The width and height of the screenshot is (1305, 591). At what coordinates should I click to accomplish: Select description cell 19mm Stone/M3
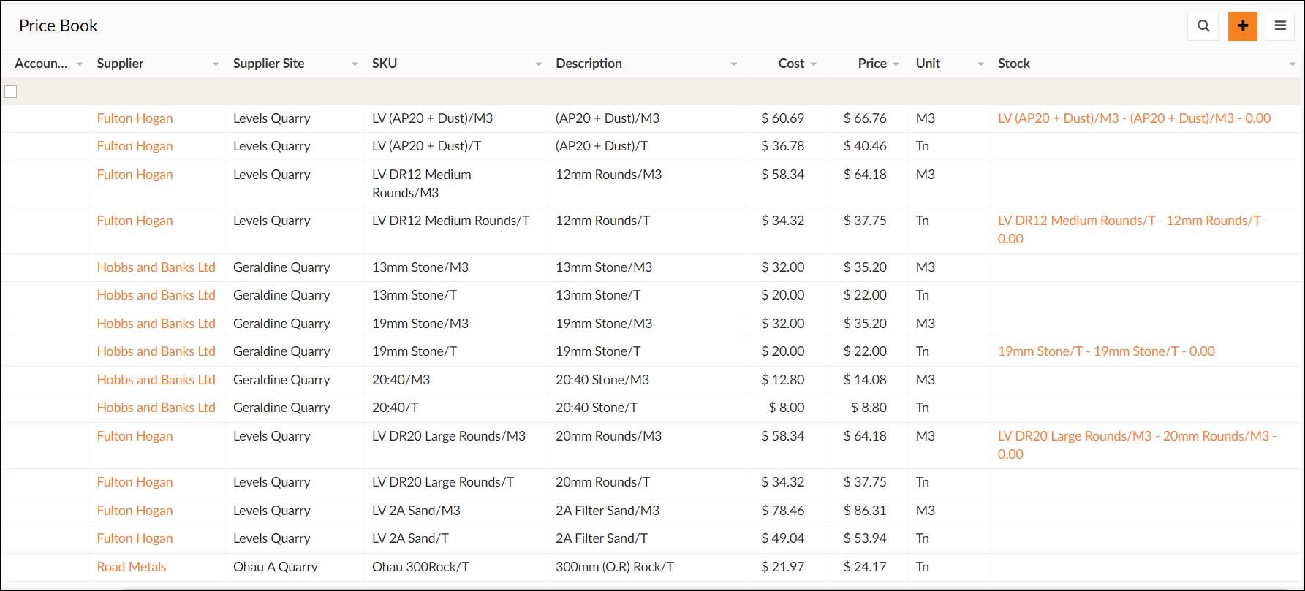603,324
